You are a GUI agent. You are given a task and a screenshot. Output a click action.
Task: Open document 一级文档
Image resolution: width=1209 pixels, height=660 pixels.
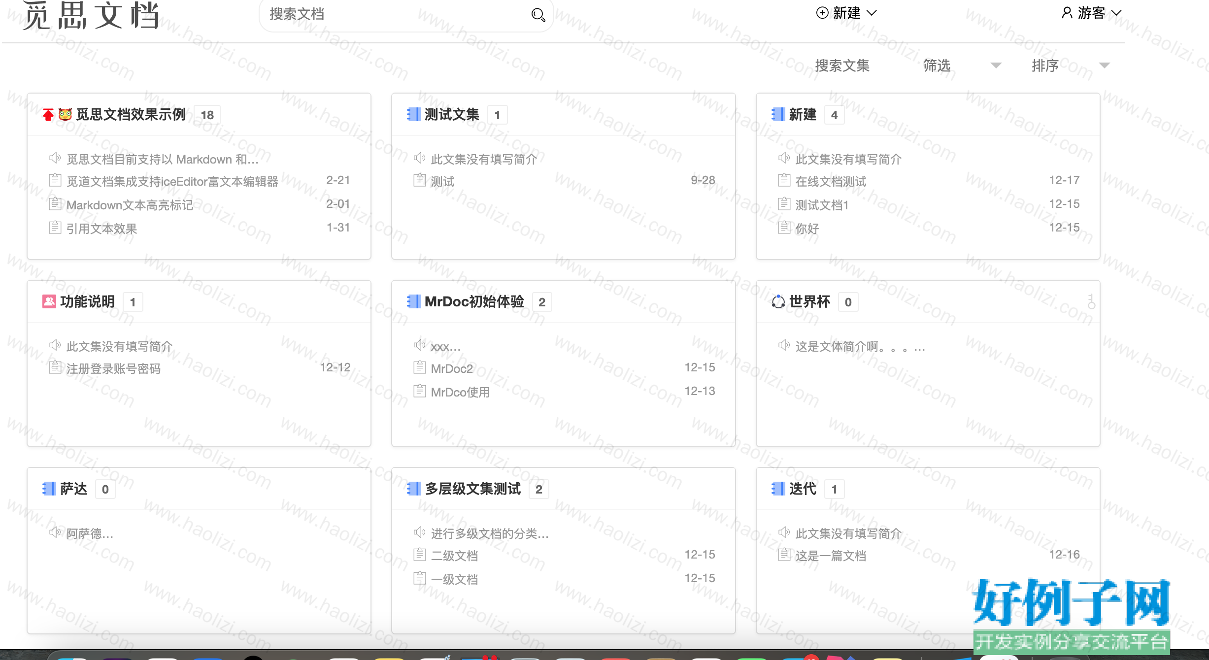[454, 579]
